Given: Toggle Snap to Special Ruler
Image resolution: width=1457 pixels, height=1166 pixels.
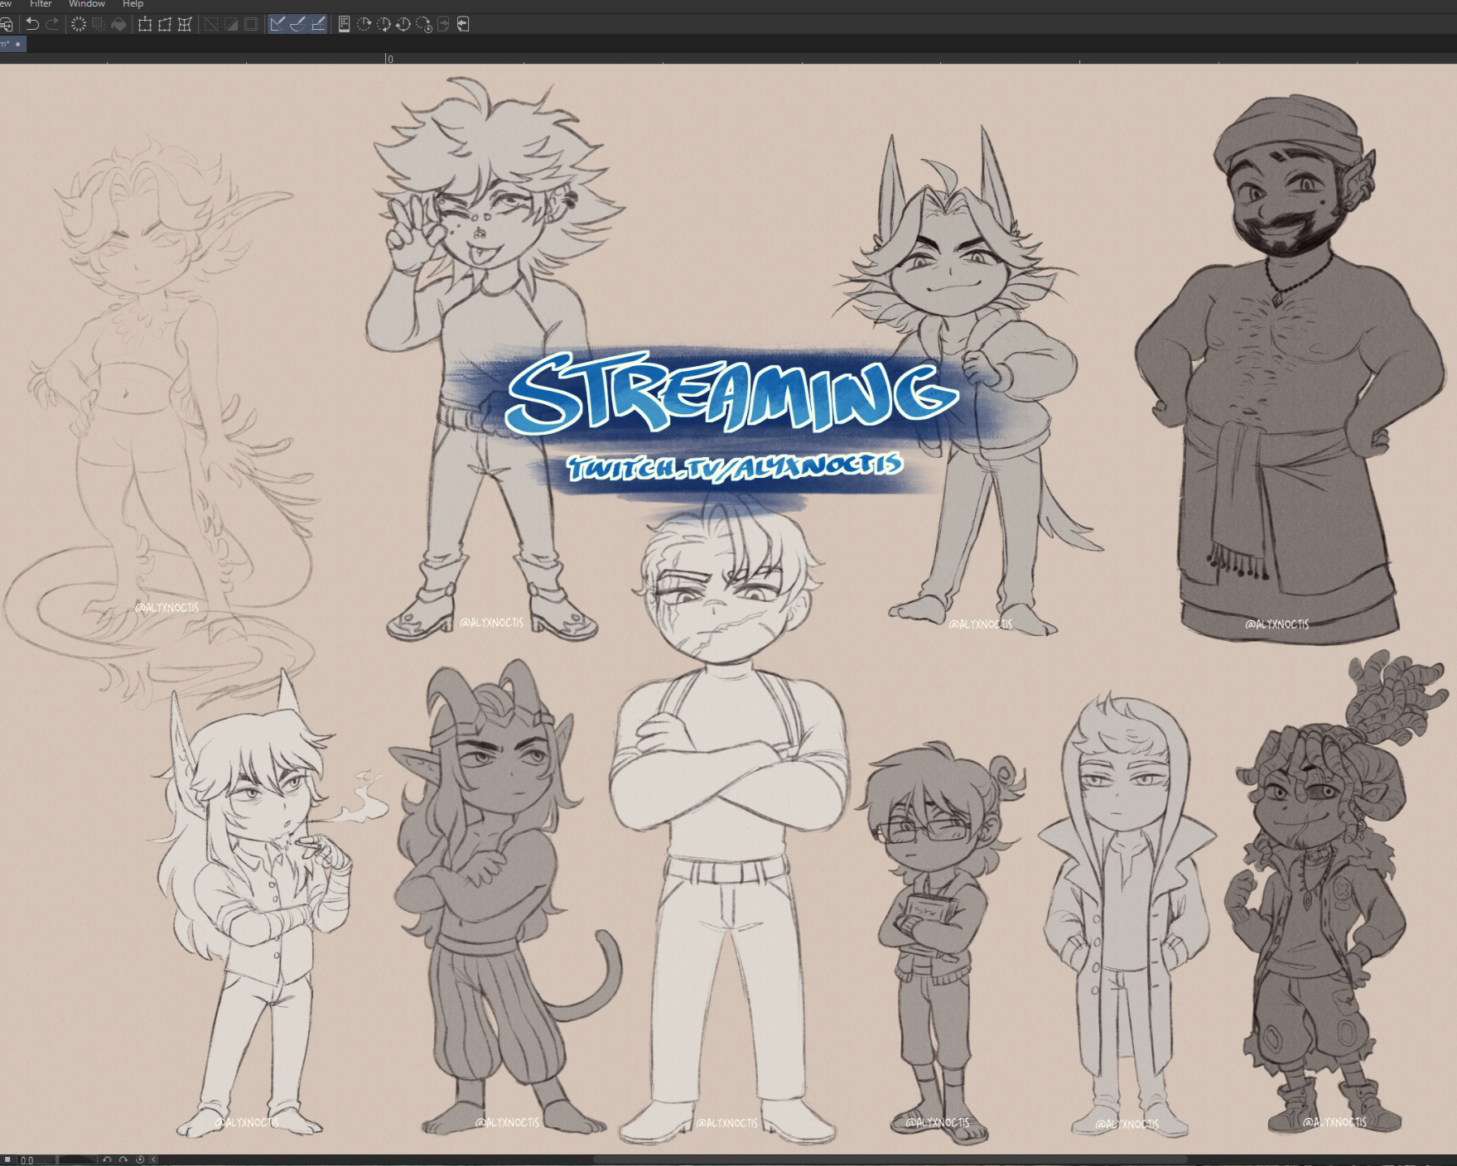Looking at the screenshot, I should tap(297, 24).
